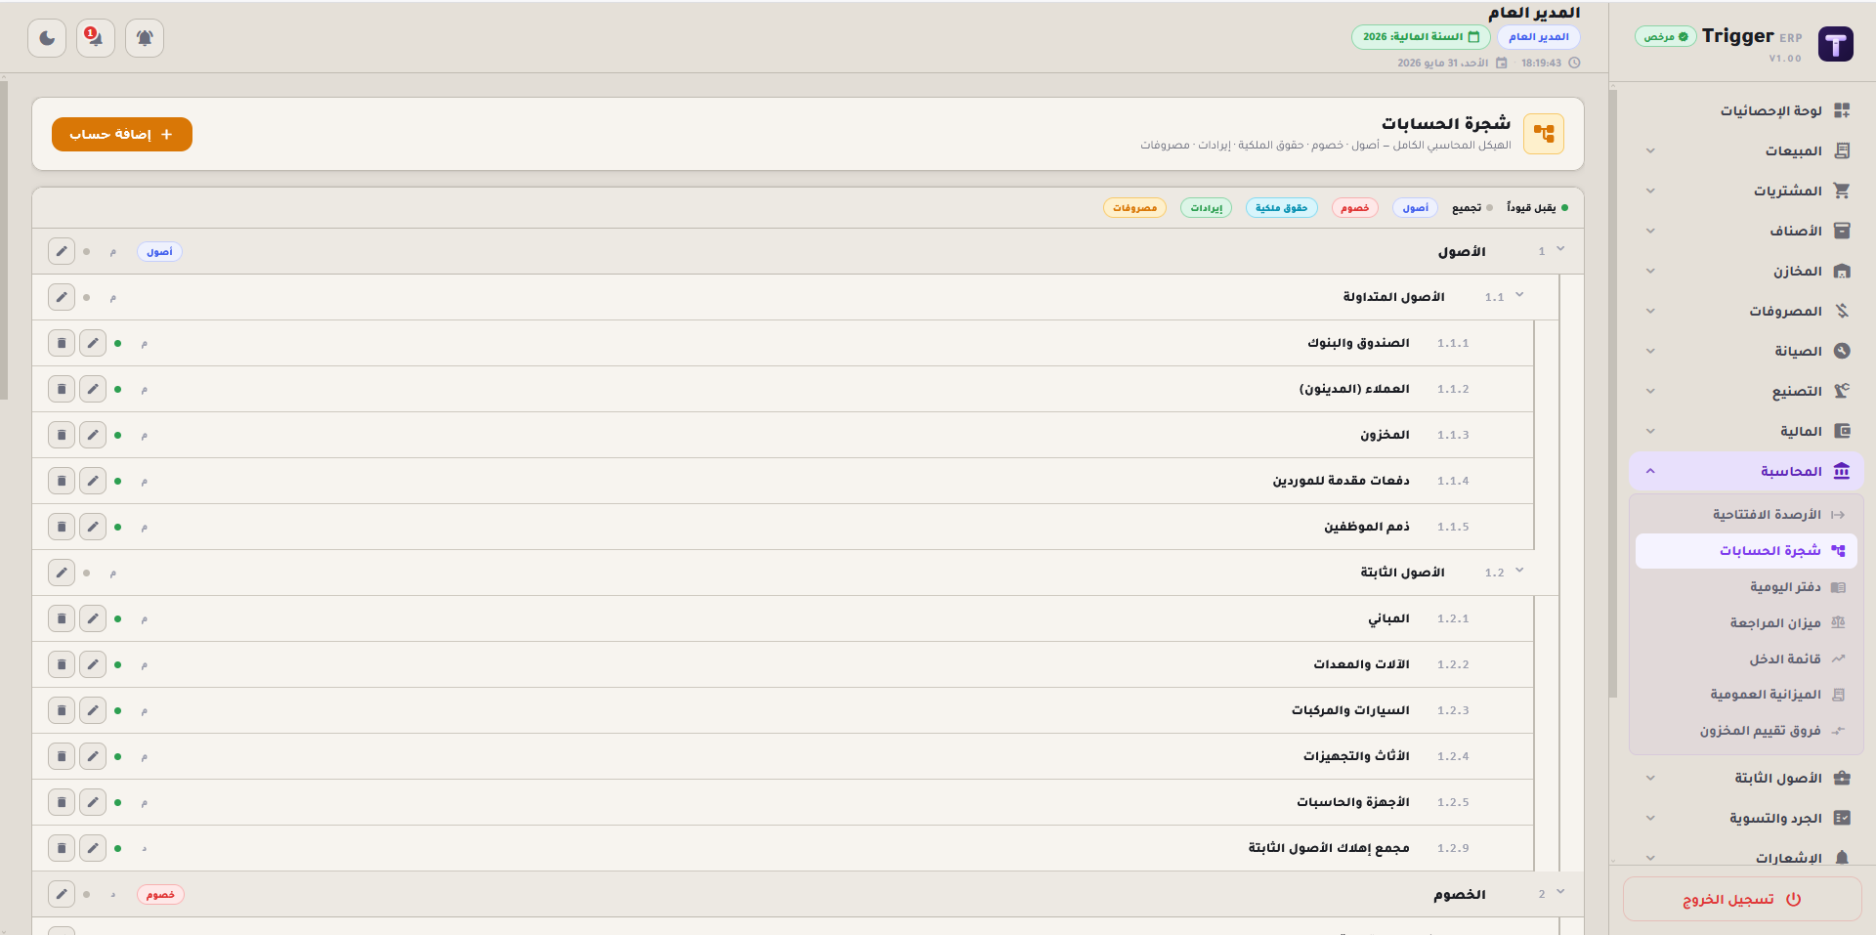Click the مرخص license badge
Image resolution: width=1876 pixels, height=935 pixels.
[1666, 37]
